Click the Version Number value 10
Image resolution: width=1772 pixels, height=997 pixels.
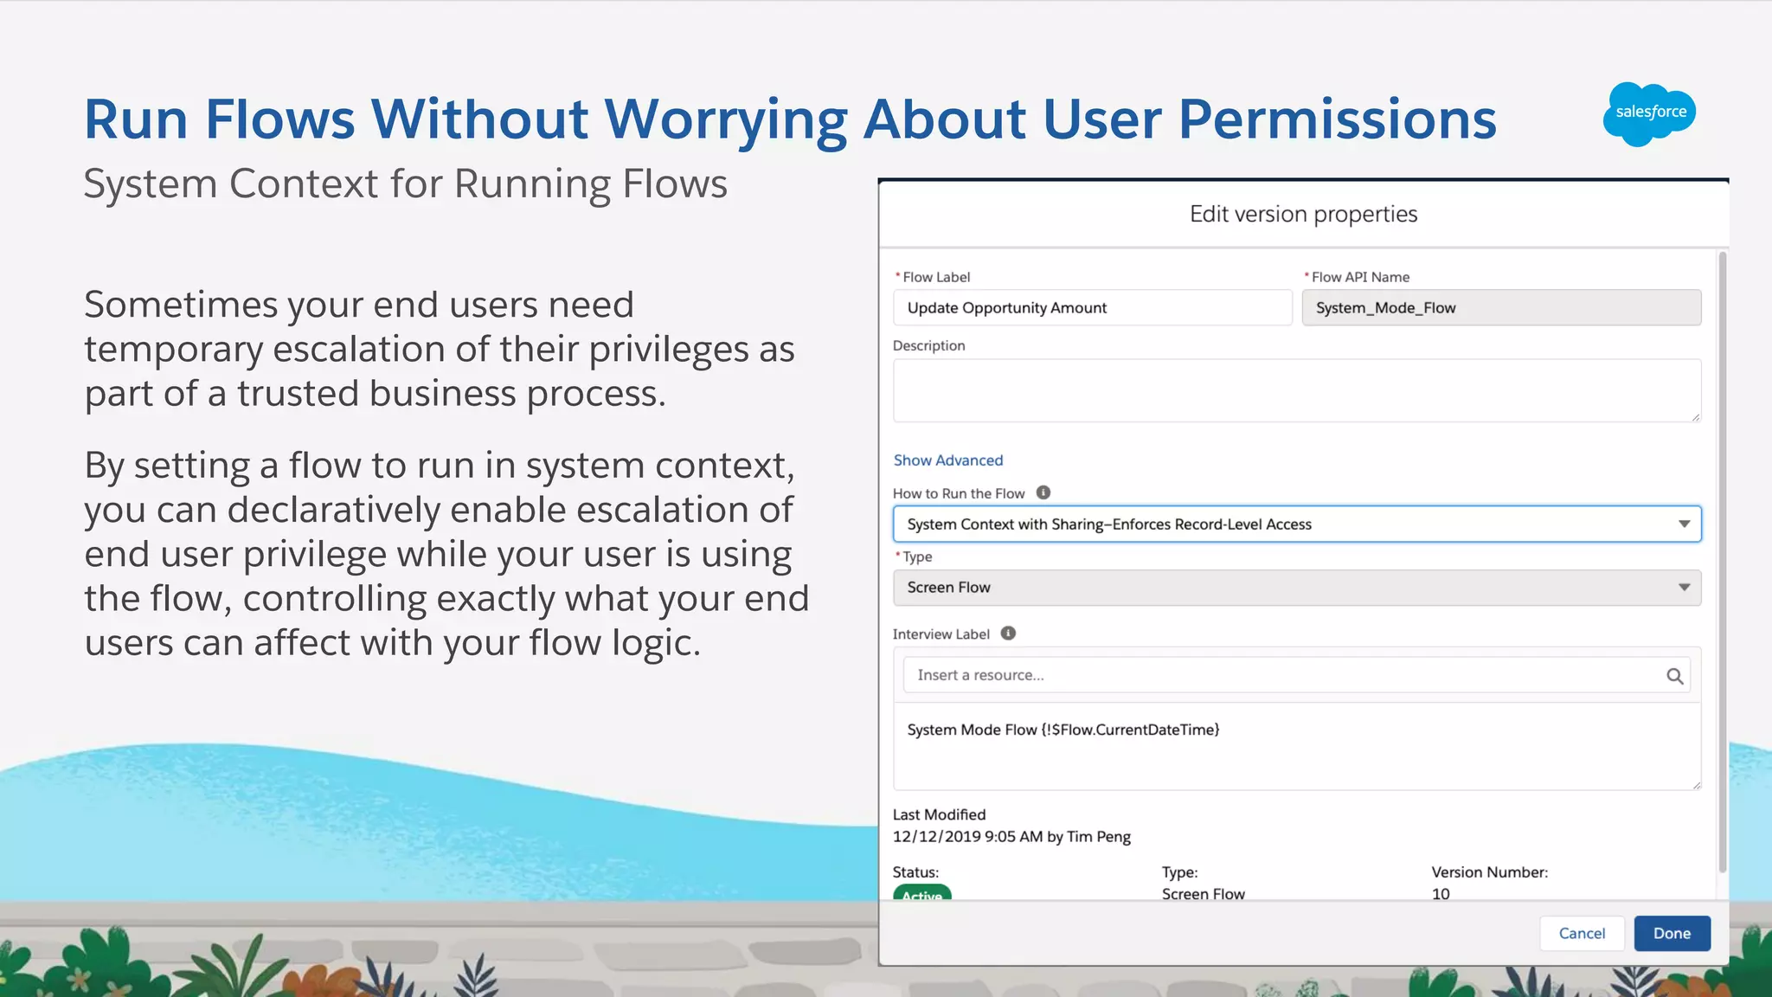[1441, 893]
